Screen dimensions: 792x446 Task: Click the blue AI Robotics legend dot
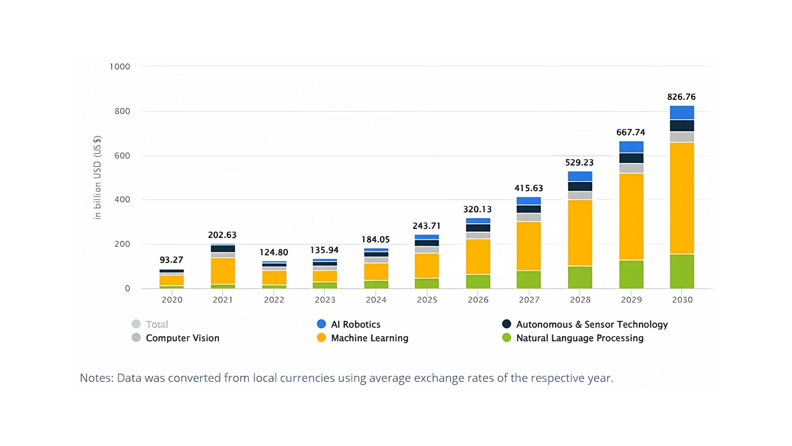coord(321,324)
